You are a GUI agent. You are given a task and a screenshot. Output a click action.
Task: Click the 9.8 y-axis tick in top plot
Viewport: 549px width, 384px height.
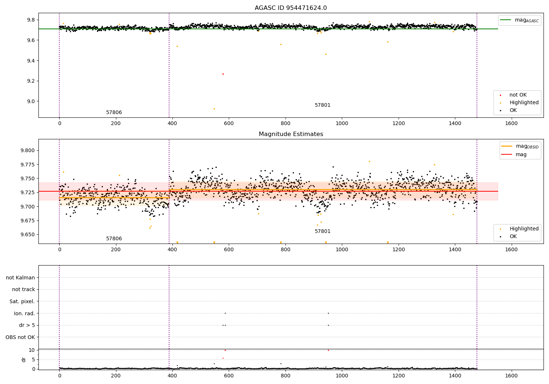(31, 20)
